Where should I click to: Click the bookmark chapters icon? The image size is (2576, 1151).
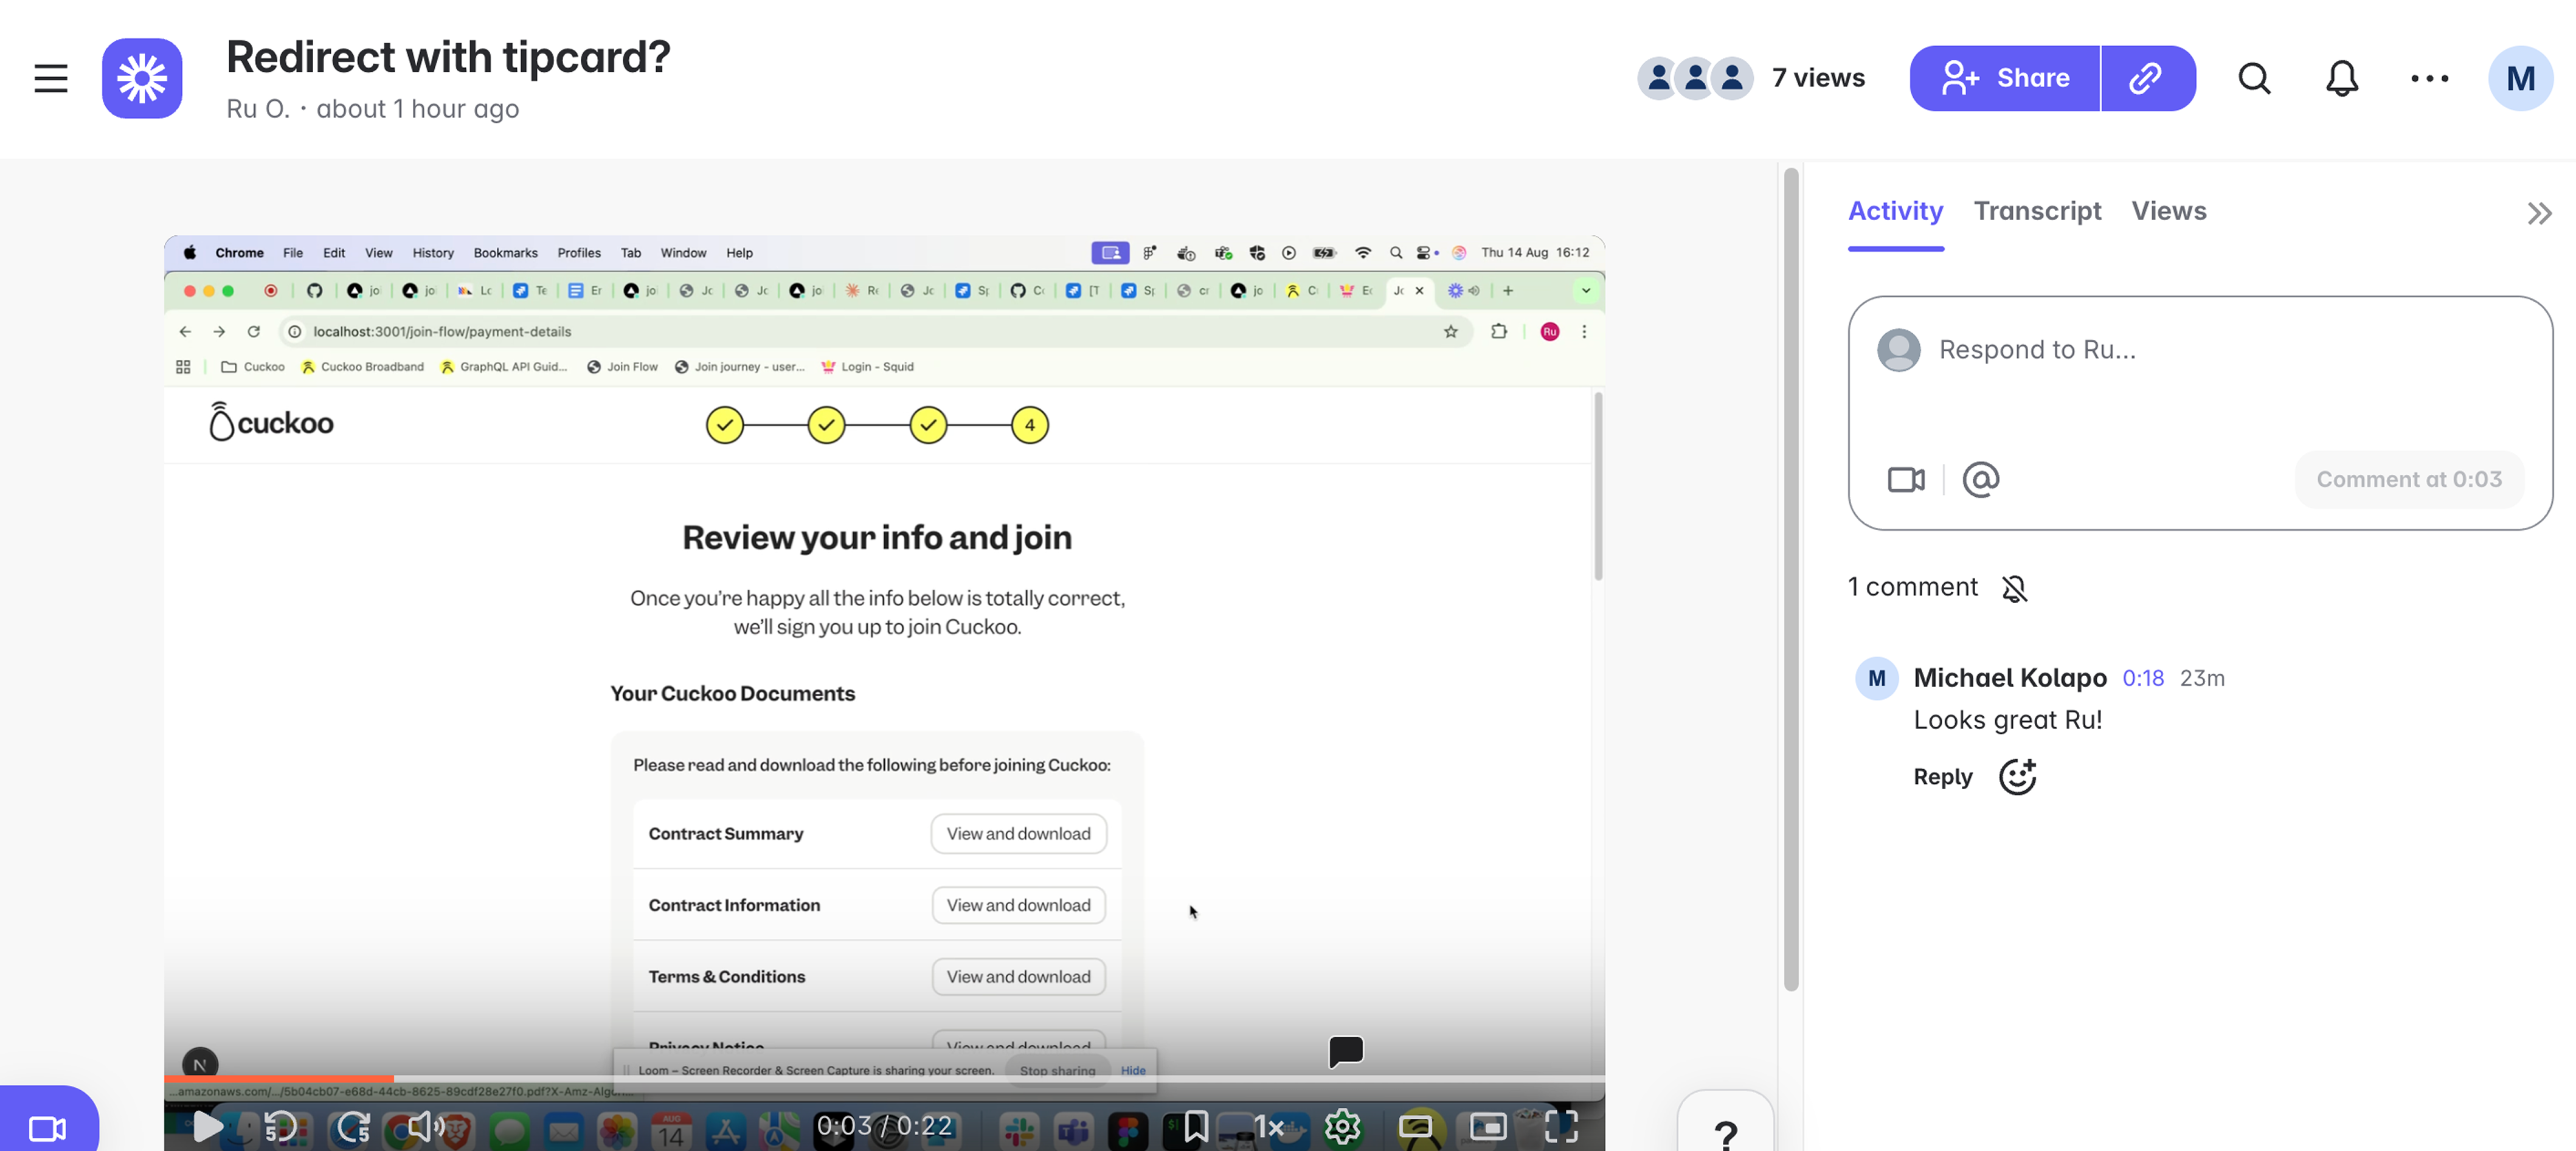[1196, 1127]
